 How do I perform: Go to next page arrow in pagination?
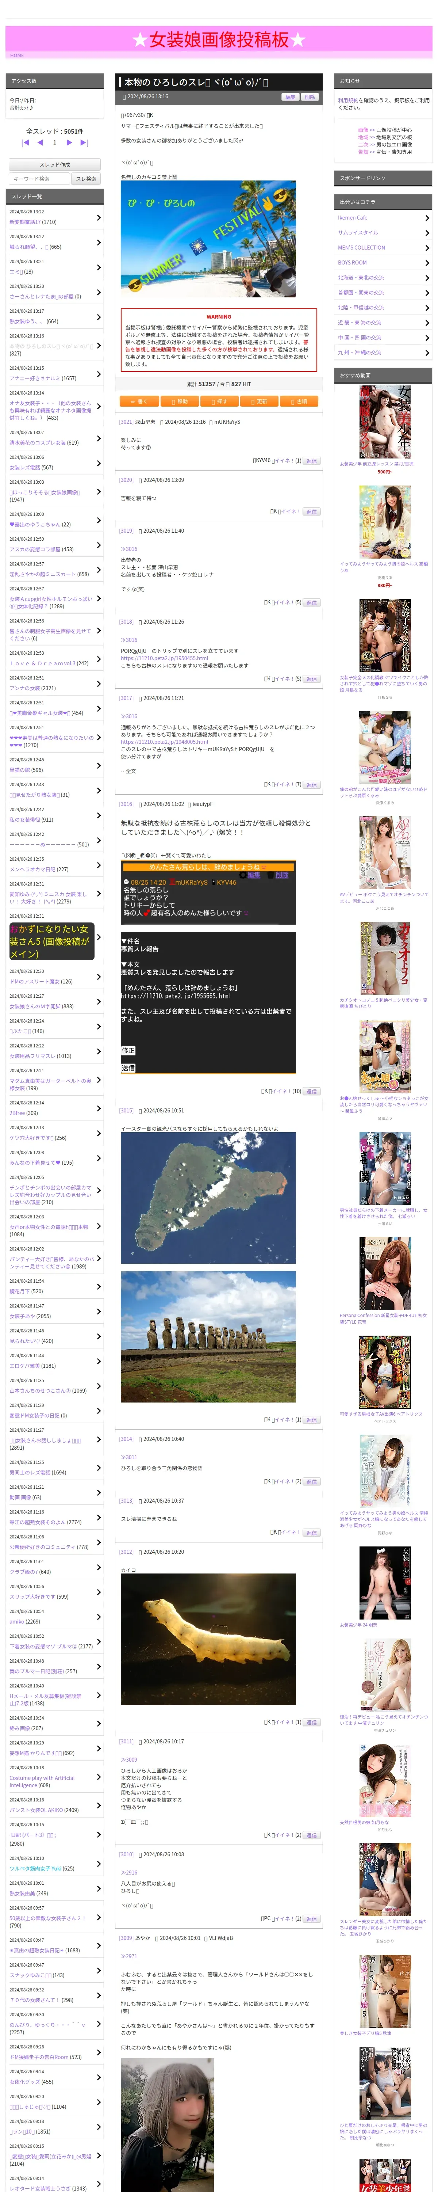tap(70, 143)
